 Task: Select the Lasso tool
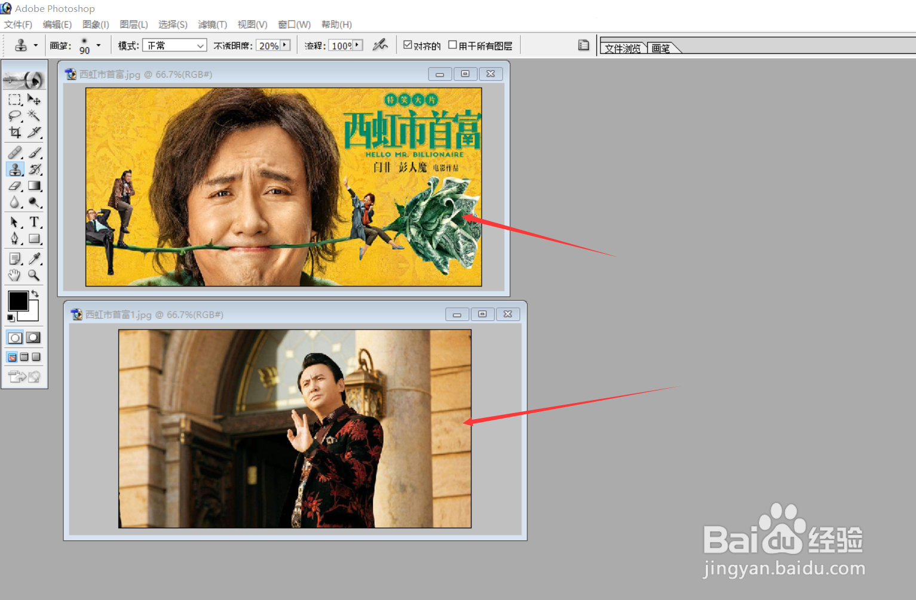click(15, 116)
